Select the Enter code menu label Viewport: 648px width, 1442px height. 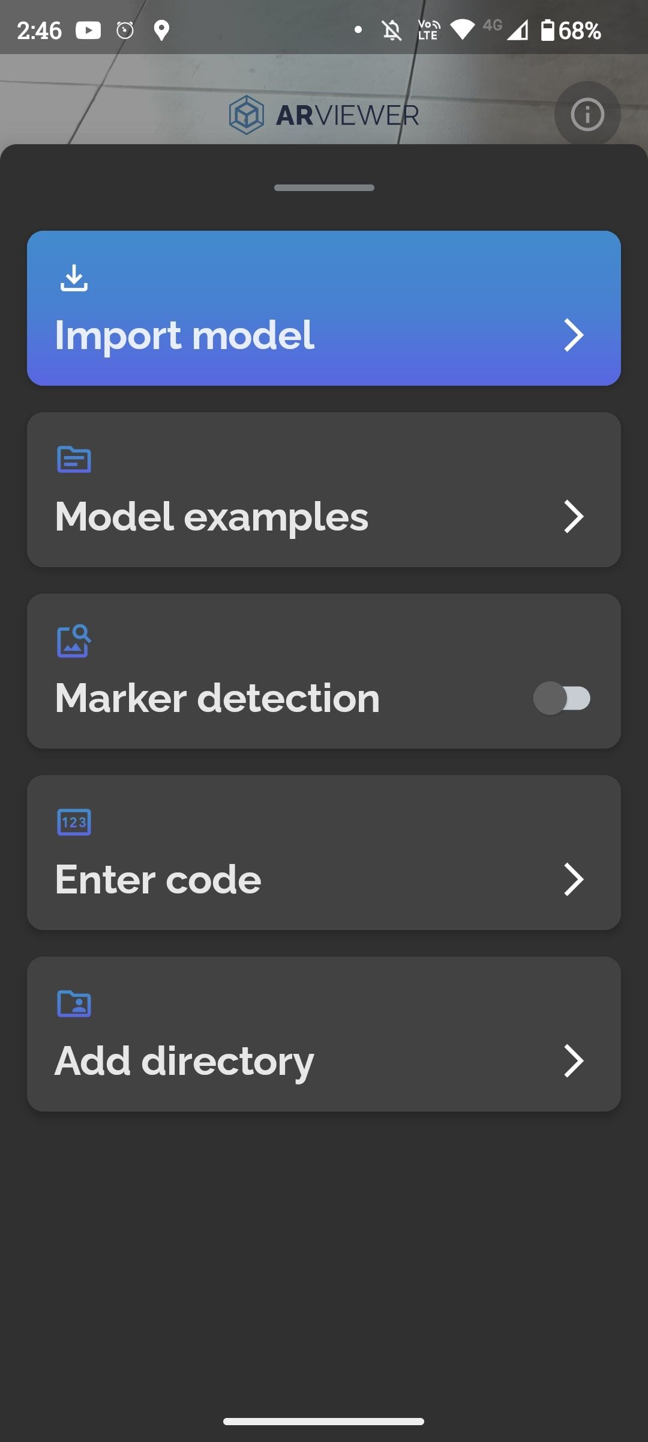click(x=158, y=880)
